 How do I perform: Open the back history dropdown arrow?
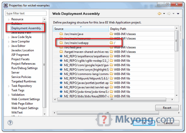(x=164, y=14)
